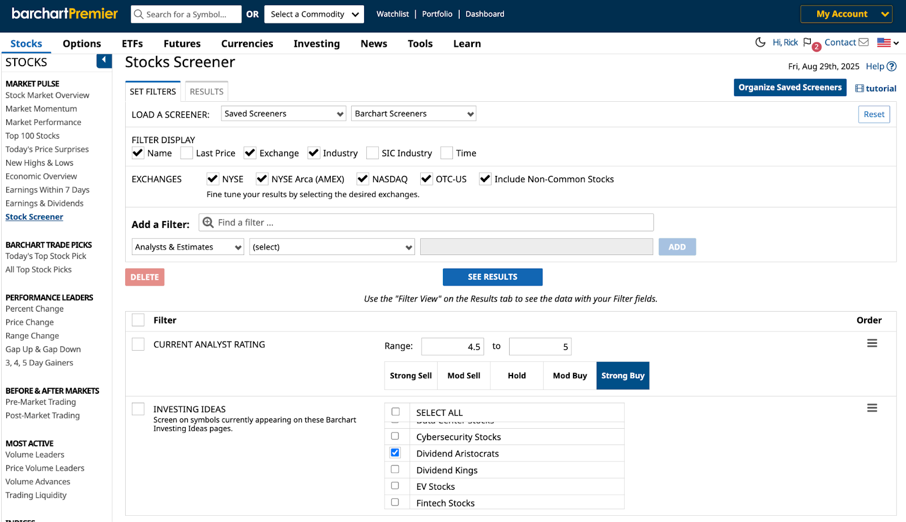Check the Fintech Stocks checkbox
This screenshot has width=906, height=522.
coord(395,502)
